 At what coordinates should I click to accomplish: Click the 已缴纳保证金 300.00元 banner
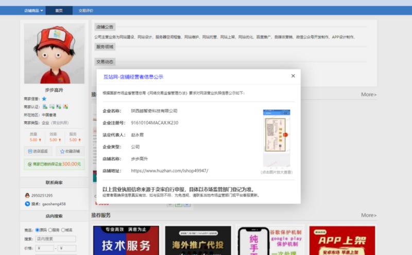click(55, 164)
